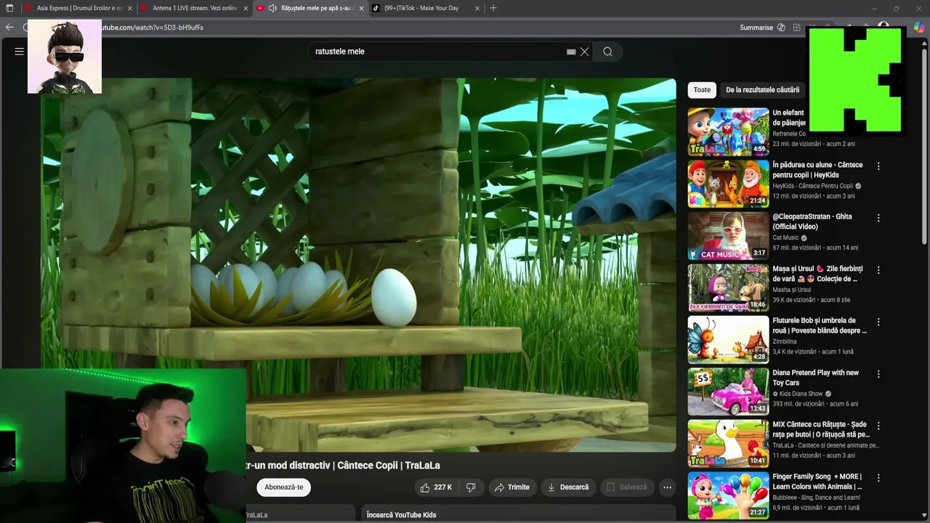The image size is (930, 523).
Task: Open browser extensions/apps icon
Action: (797, 28)
